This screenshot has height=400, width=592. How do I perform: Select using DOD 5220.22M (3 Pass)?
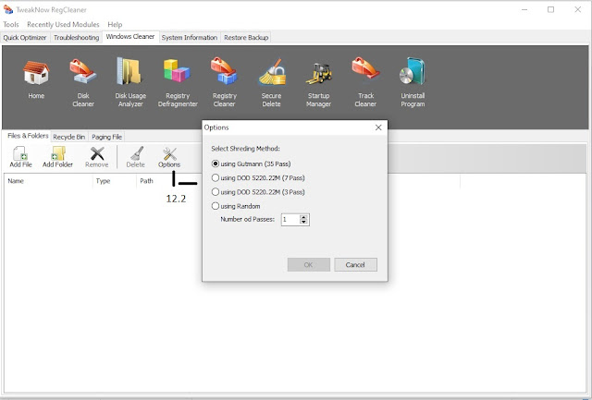point(258,192)
